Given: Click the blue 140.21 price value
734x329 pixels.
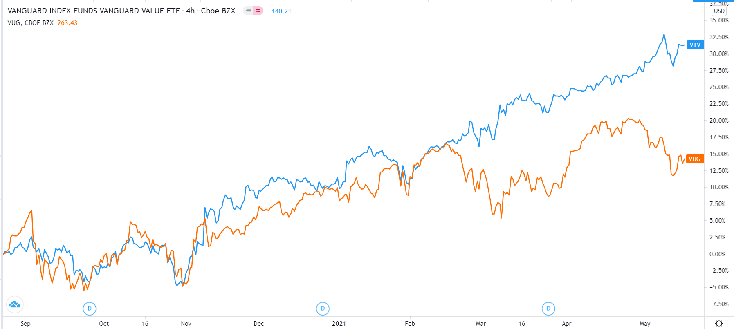Looking at the screenshot, I should 281,11.
